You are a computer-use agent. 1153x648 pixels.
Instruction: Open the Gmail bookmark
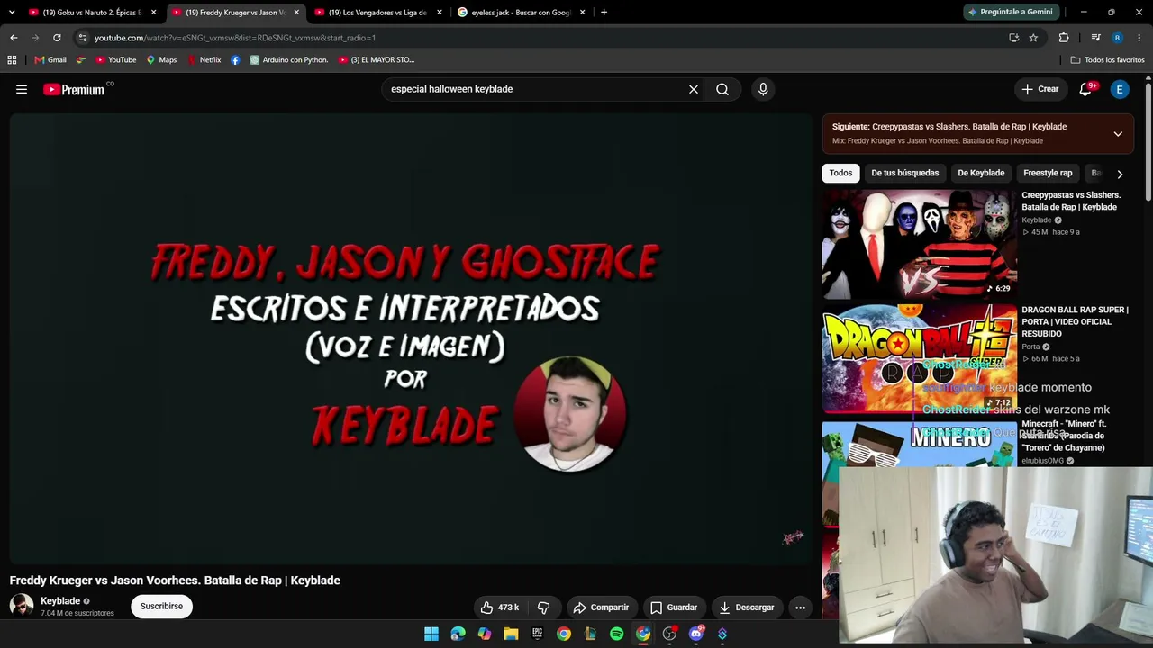click(50, 60)
